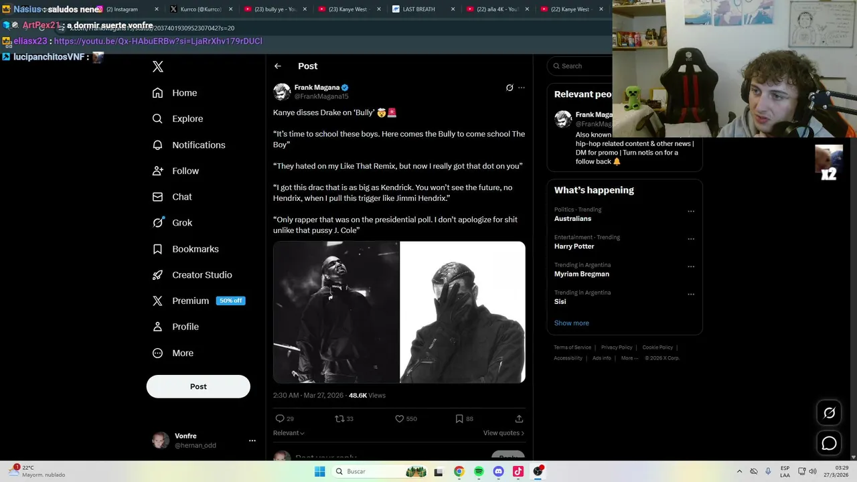Open options for Harry Potter trend
Screen dimensions: 857x482
[x=691, y=239]
